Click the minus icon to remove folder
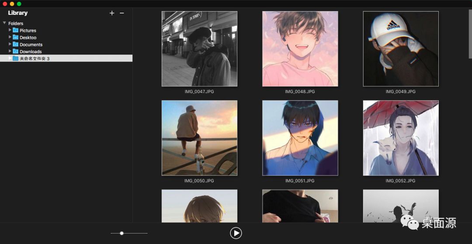The height and width of the screenshot is (244, 472). pyautogui.click(x=122, y=13)
